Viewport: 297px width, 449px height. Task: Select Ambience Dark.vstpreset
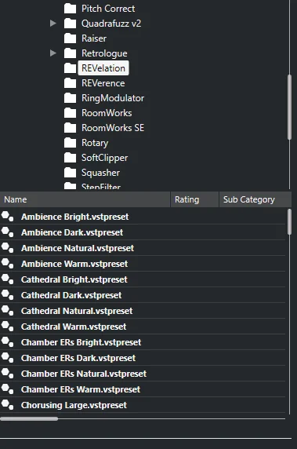72,232
